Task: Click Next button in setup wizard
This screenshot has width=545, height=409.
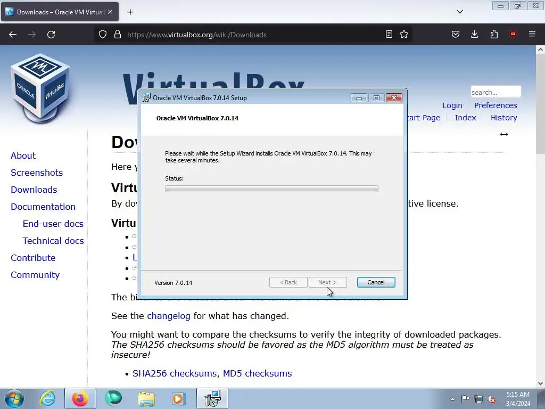Action: [x=327, y=282]
